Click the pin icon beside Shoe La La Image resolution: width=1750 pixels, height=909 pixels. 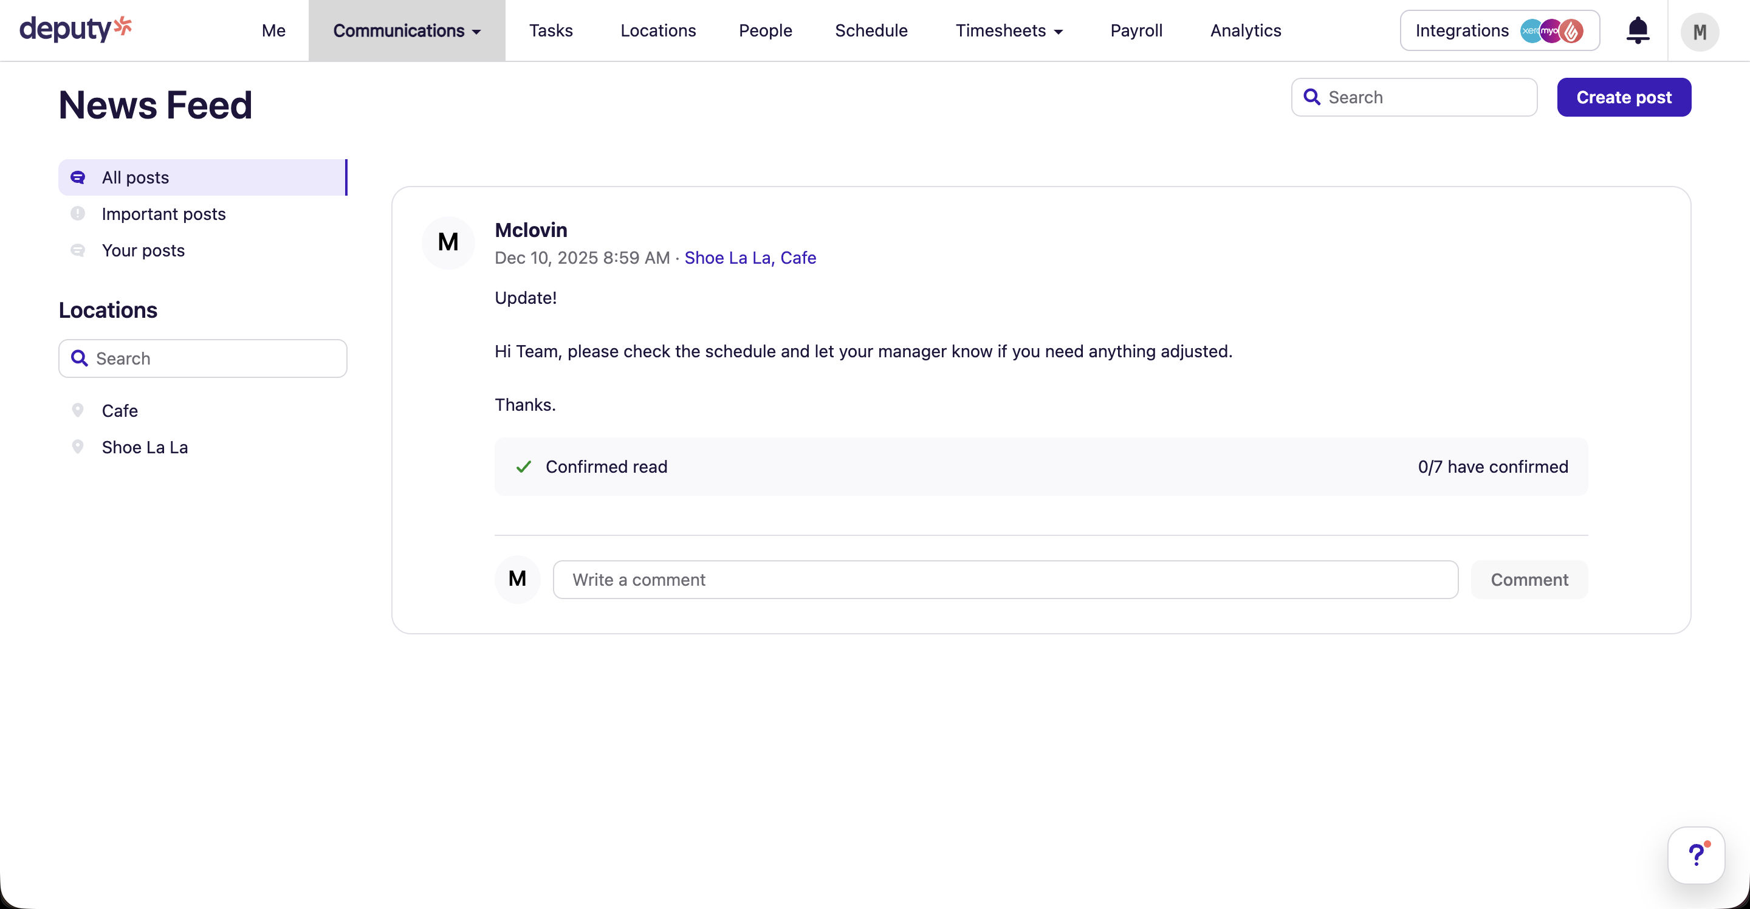click(x=78, y=447)
